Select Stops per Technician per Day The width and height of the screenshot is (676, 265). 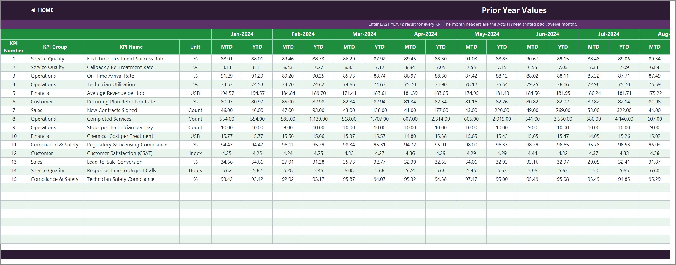131,127
